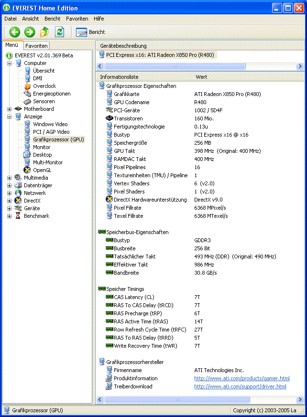
Task: Click the Refresh toolbar icon
Action: pyautogui.click(x=59, y=32)
